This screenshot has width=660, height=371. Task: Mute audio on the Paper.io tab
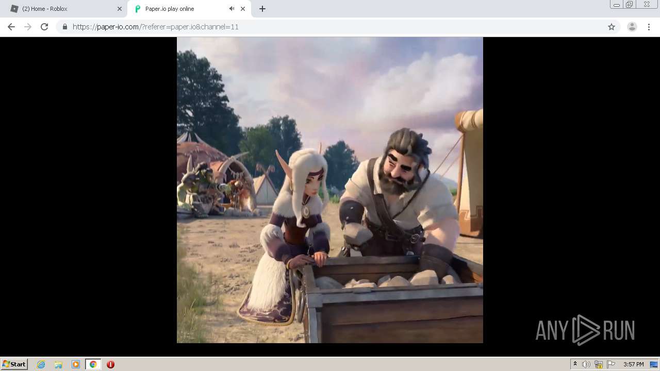[232, 9]
